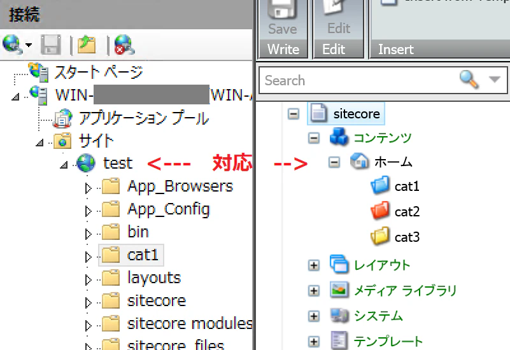510x350 pixels.
Task: Select the サイト tree label
Action: 96,141
